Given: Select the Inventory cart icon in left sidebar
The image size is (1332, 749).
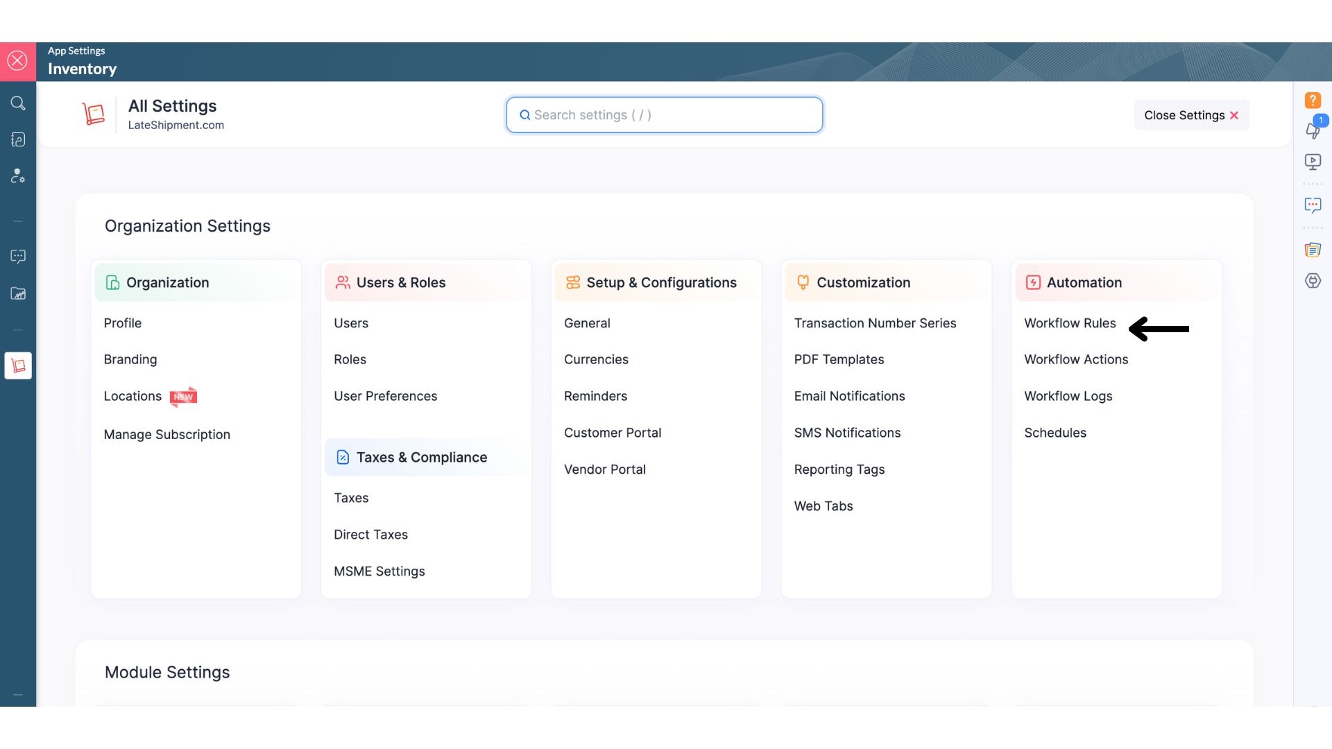Looking at the screenshot, I should point(18,365).
